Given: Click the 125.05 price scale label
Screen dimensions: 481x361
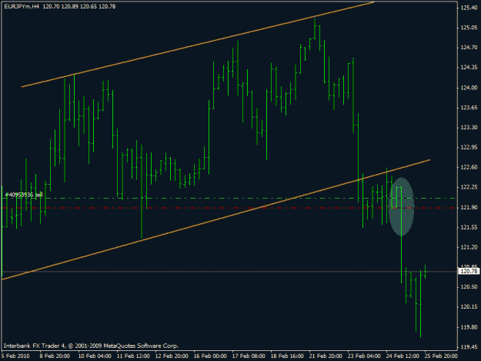Looking at the screenshot, I should 469,28.
